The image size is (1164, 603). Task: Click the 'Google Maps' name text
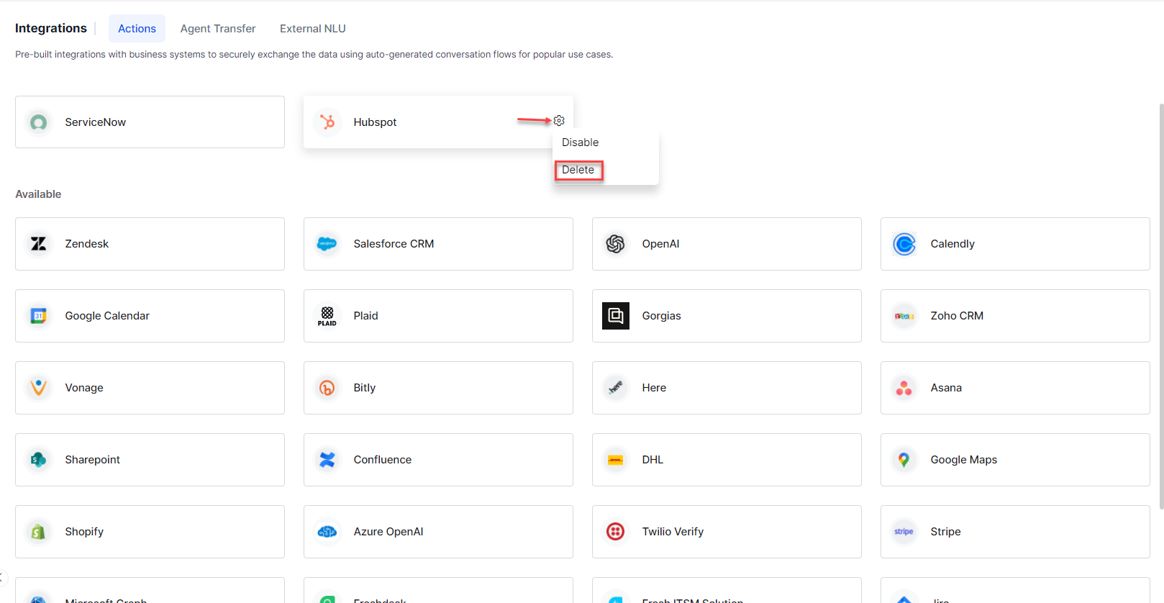point(964,460)
